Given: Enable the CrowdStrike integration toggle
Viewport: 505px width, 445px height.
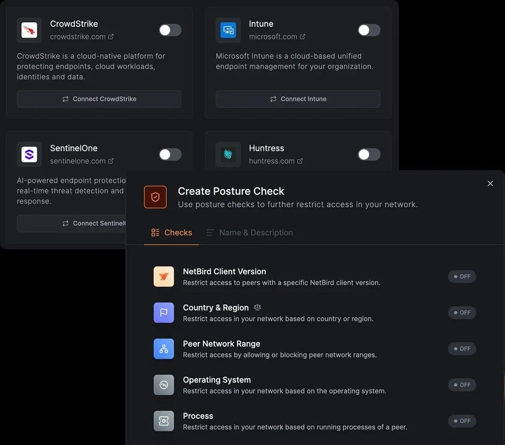Looking at the screenshot, I should [x=170, y=30].
